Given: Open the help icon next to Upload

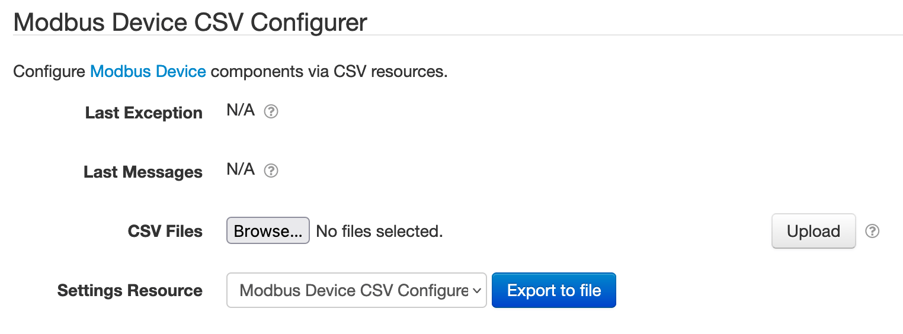Looking at the screenshot, I should 872,231.
